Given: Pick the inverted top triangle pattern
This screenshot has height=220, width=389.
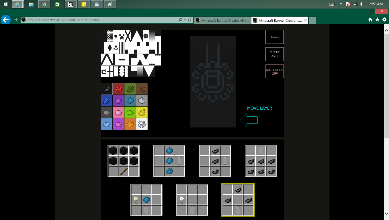Looking at the screenshot, I should pos(146,60).
